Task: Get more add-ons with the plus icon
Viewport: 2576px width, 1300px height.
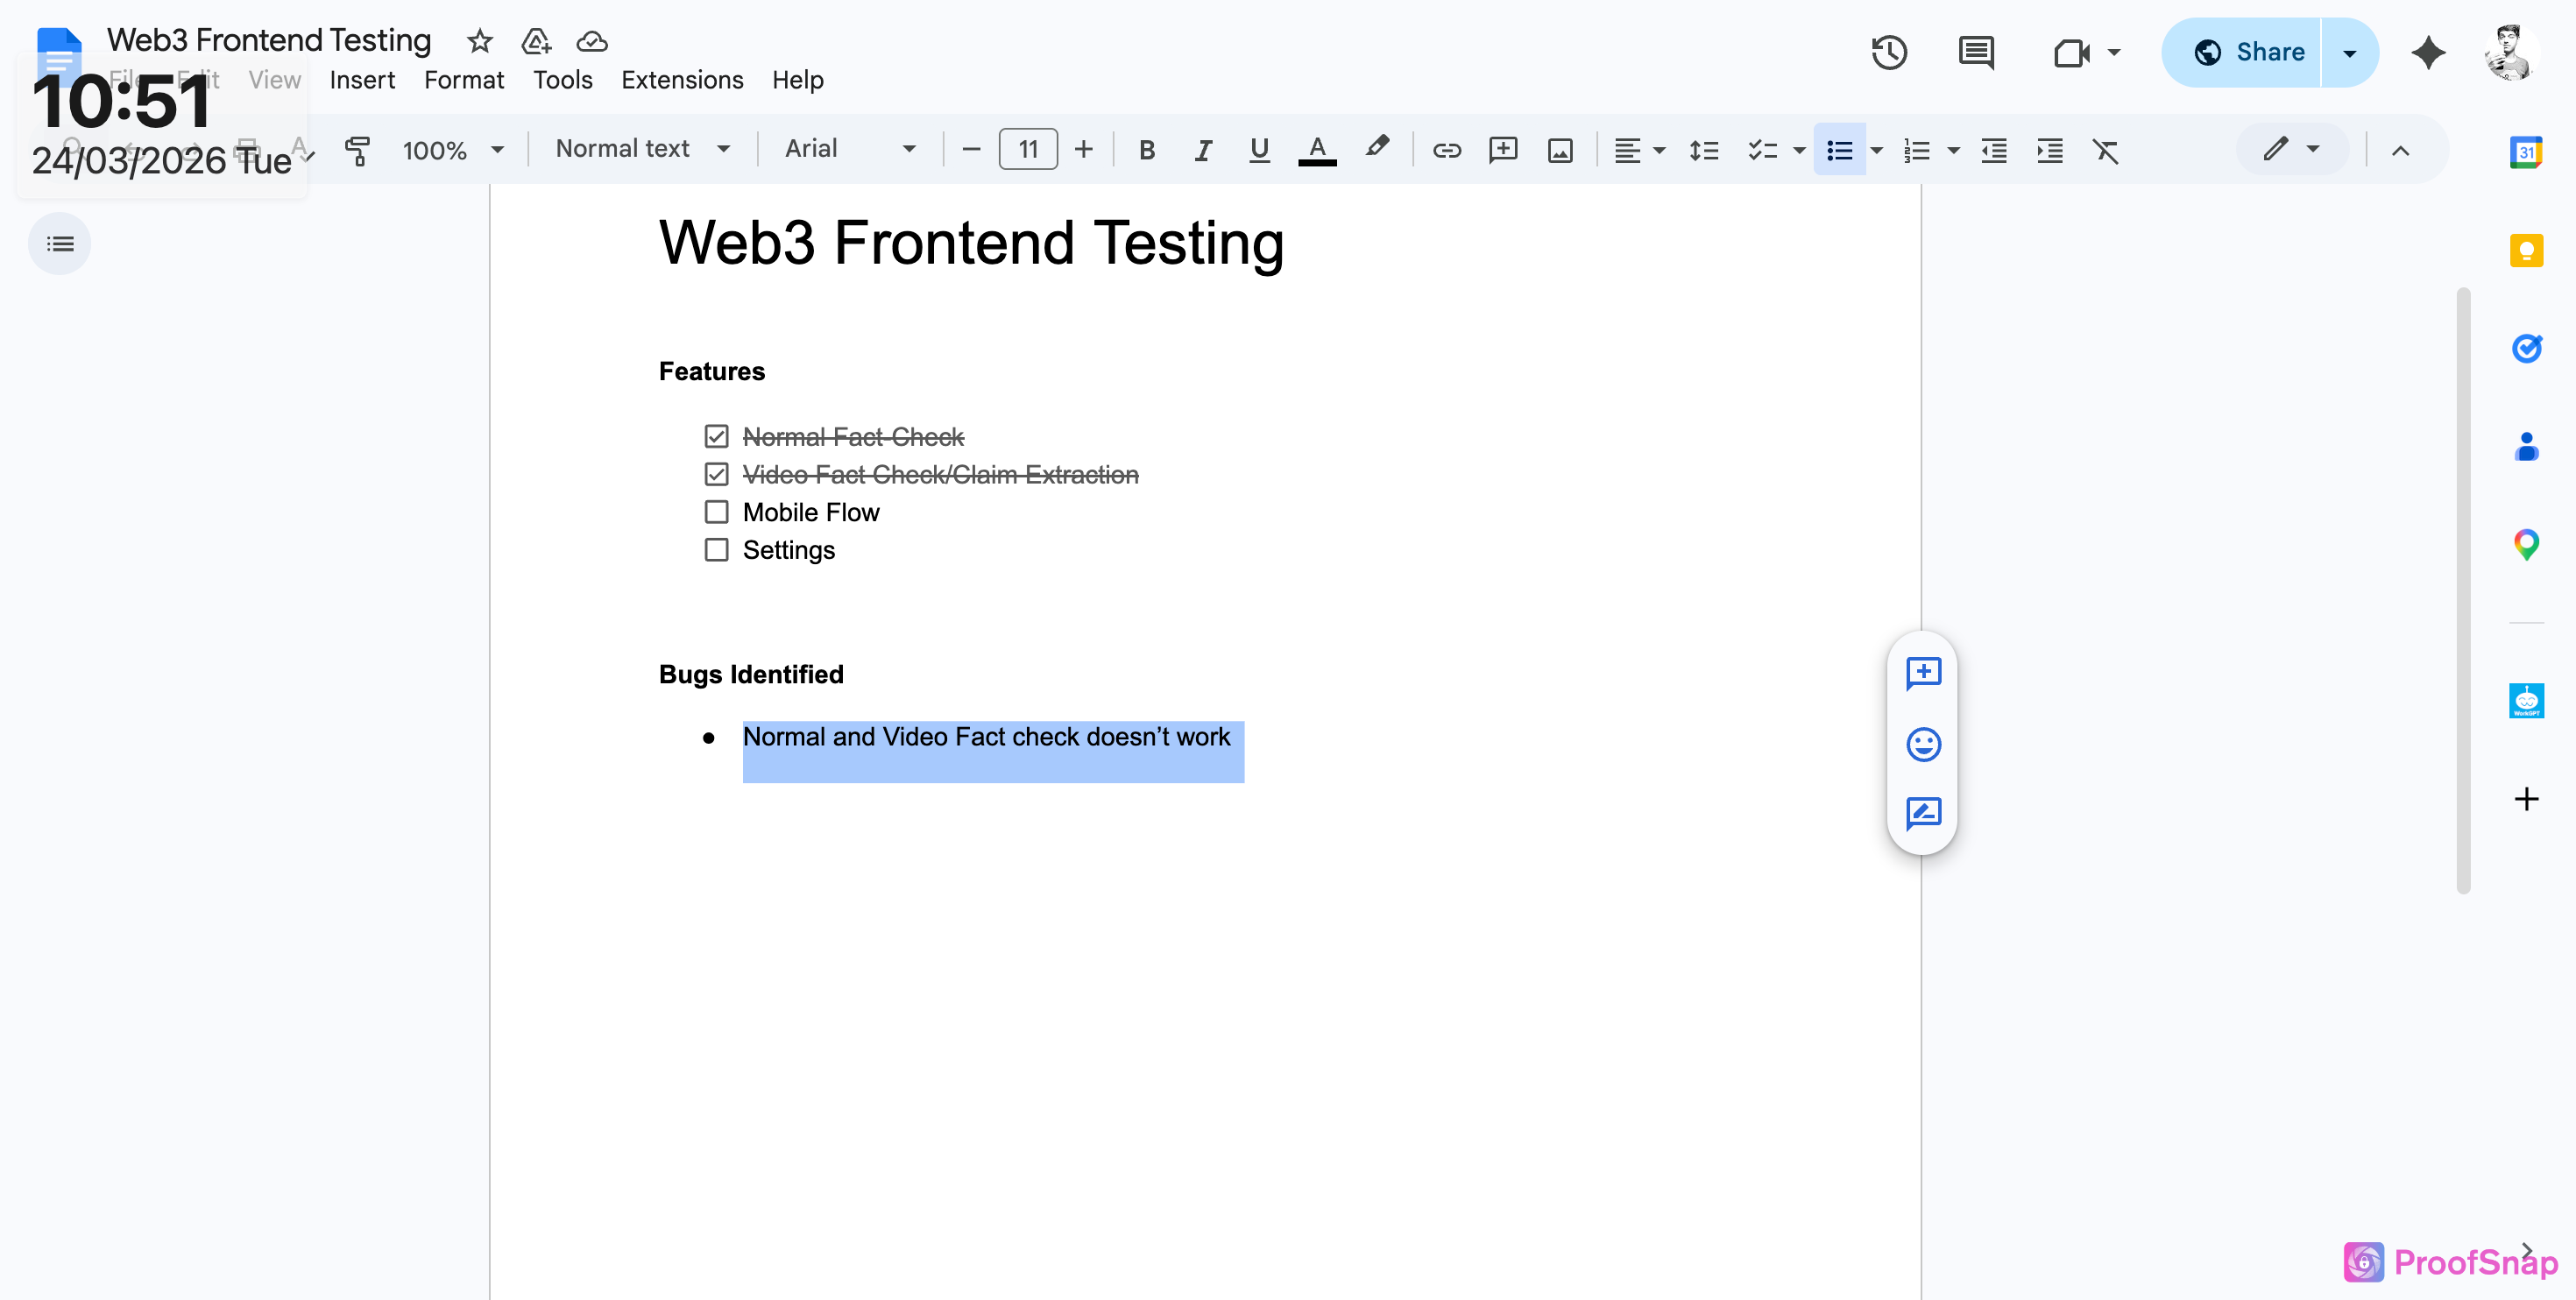Action: [2526, 799]
